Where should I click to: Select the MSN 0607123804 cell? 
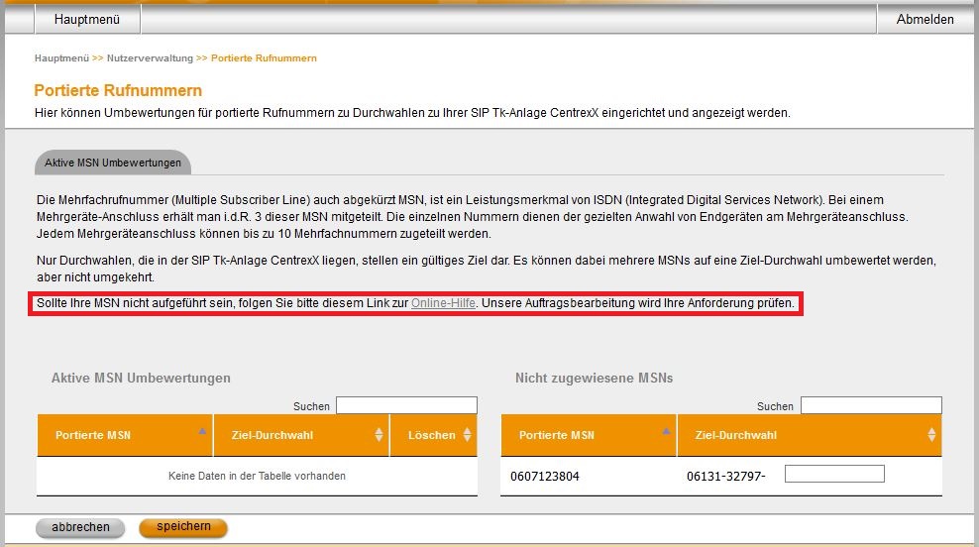(x=545, y=477)
